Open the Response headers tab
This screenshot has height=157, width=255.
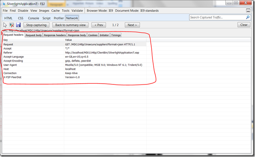point(55,35)
